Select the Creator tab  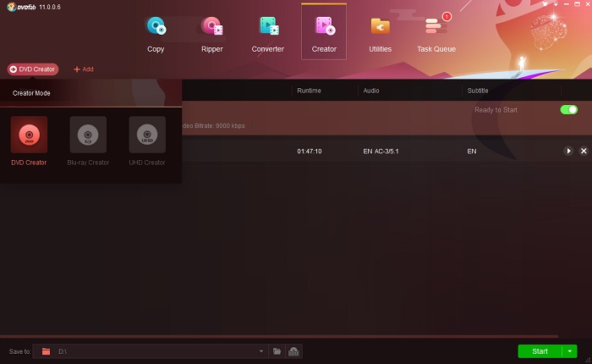323,34
